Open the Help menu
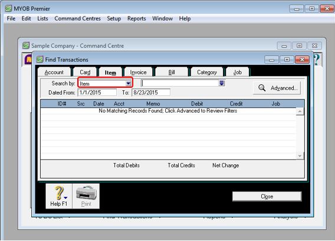Image resolution: width=335 pixels, height=241 pixels. click(x=185, y=19)
